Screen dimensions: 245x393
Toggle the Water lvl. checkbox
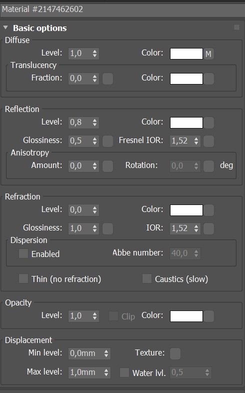[x=124, y=372]
